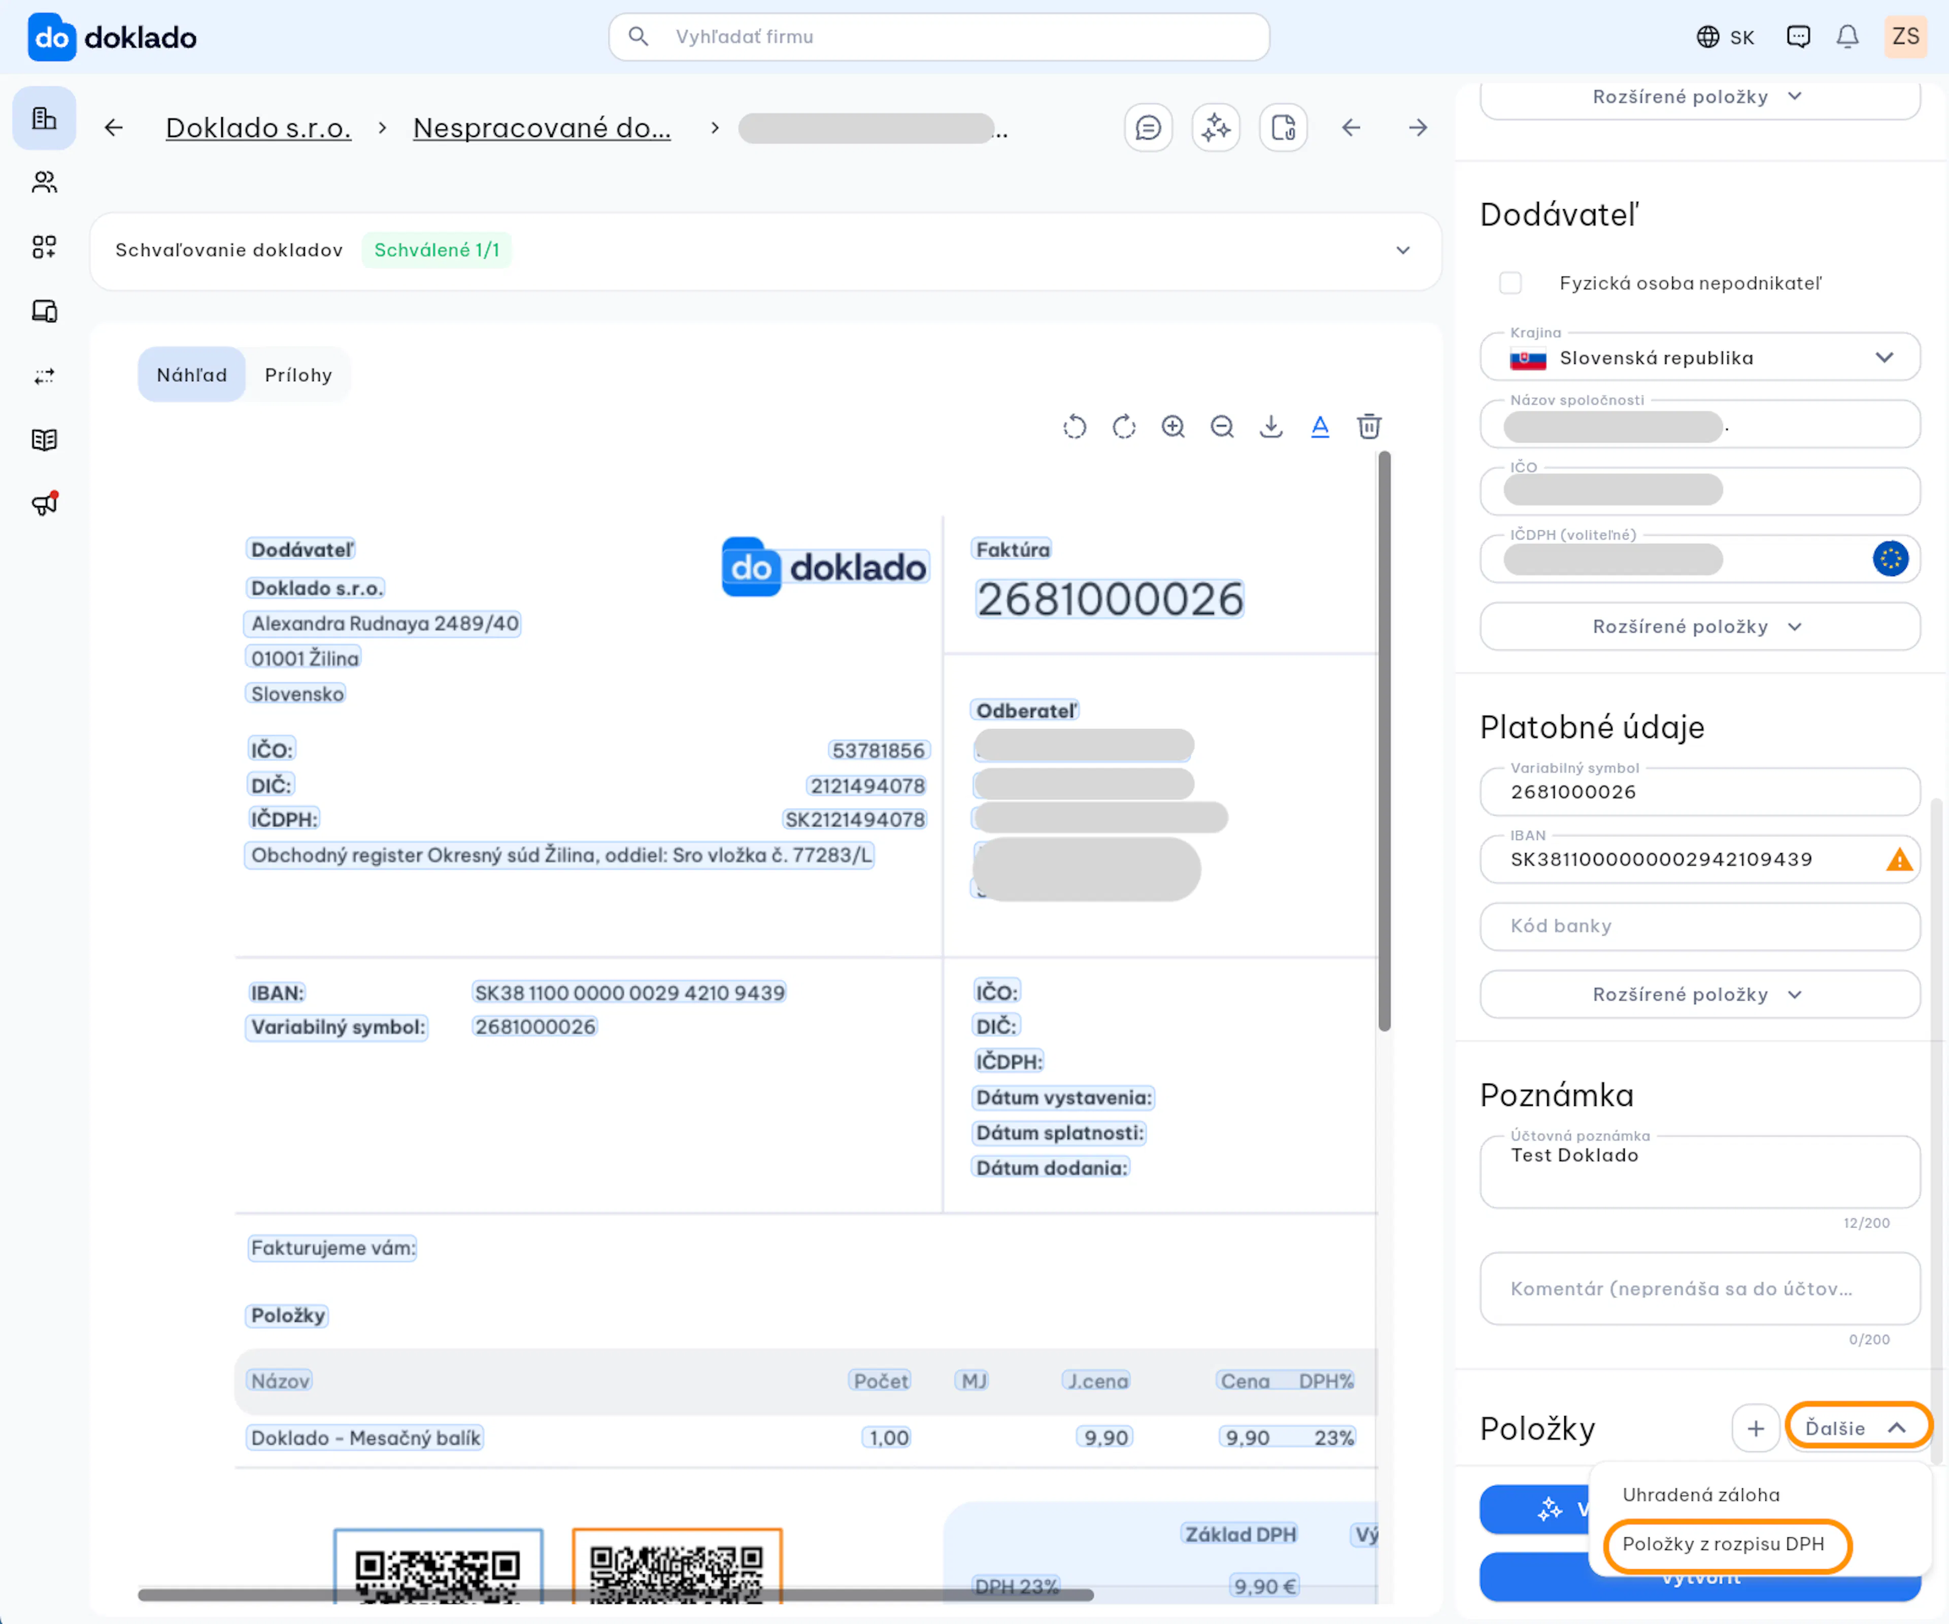Open Doklado s.r.o. breadcrumb link
Viewport: 1949px width, 1624px height.
(258, 128)
